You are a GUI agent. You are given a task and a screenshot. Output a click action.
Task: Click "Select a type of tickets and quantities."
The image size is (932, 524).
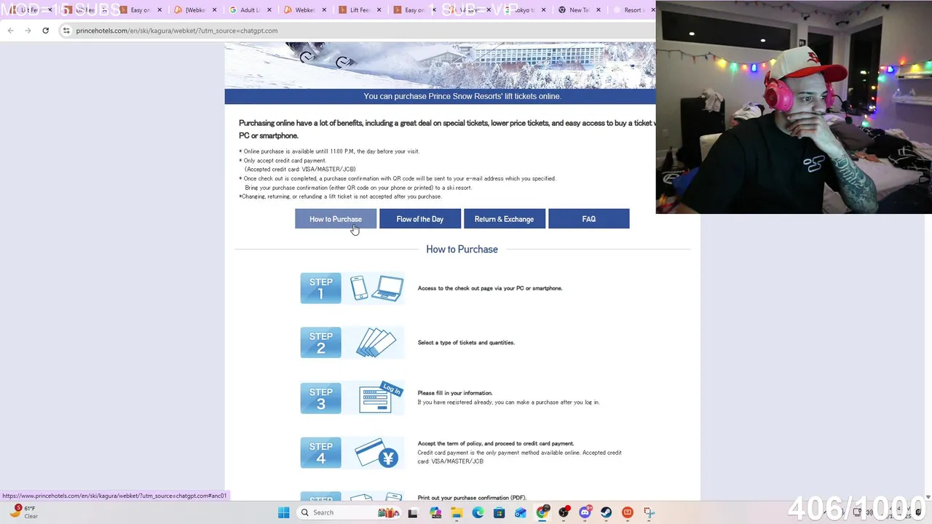pyautogui.click(x=466, y=343)
